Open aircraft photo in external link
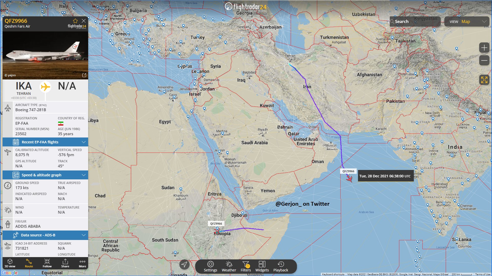This screenshot has height=276, width=492. click(x=84, y=75)
